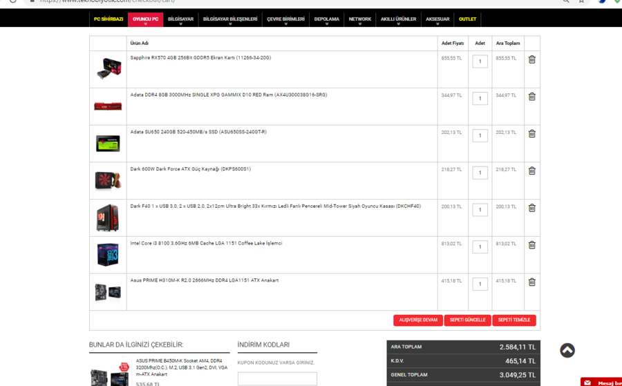Screen dimensions: 622x386
Task: Open Intel Core i3 box thumbnail
Action: tap(108, 254)
